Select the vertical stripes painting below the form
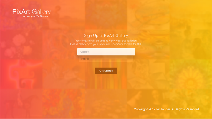The width and height of the screenshot is (212, 119). tap(106, 74)
